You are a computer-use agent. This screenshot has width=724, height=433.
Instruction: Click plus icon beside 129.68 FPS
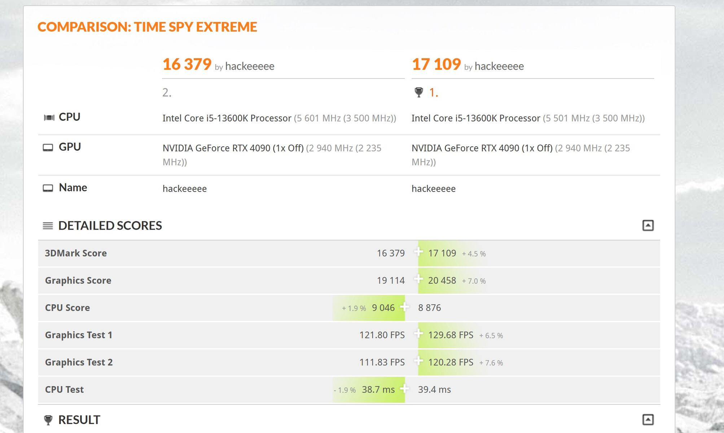418,333
